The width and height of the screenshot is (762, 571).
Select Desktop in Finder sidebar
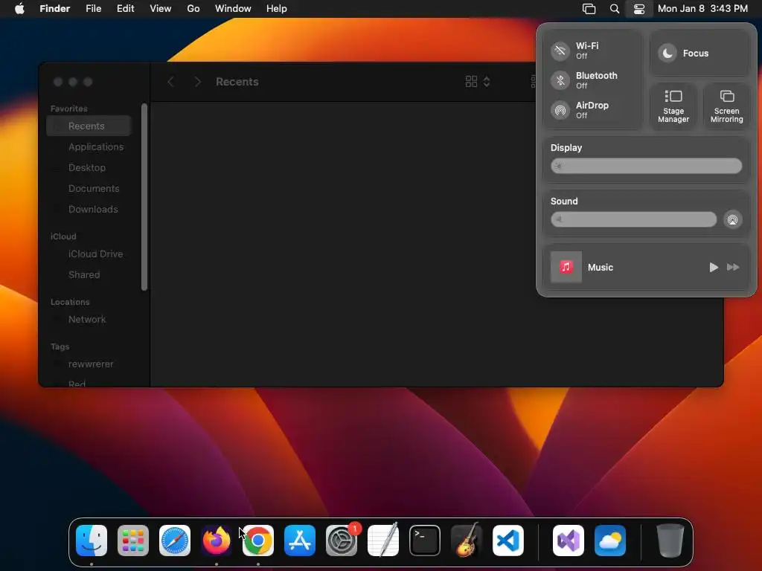(89, 168)
